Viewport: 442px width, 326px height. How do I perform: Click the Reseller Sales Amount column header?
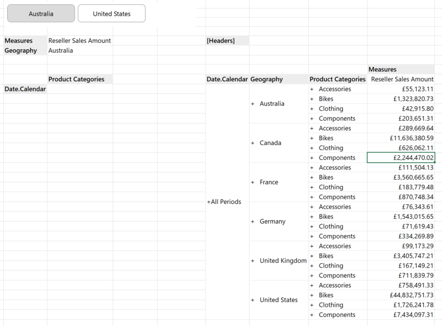tap(402, 79)
